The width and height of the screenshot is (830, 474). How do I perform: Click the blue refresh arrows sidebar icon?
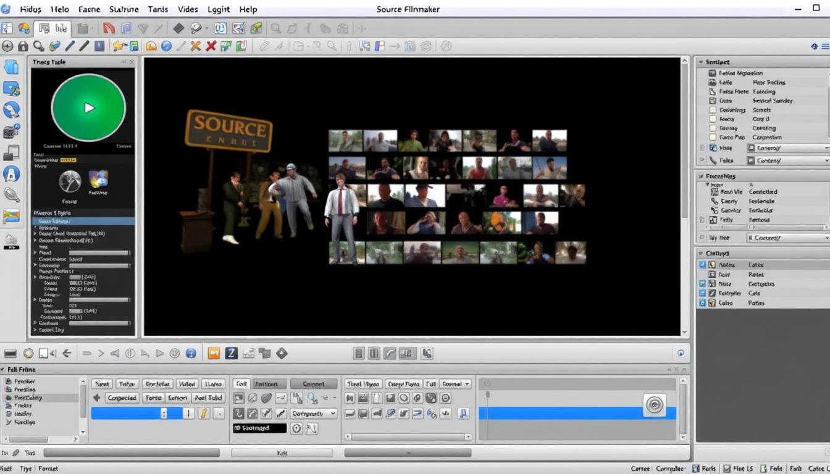pos(11,110)
